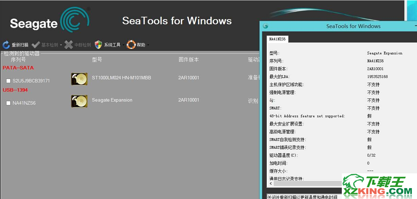The width and height of the screenshot is (417, 199).
Task: Click the 序列号 column header in drive list
Action: 18,59
